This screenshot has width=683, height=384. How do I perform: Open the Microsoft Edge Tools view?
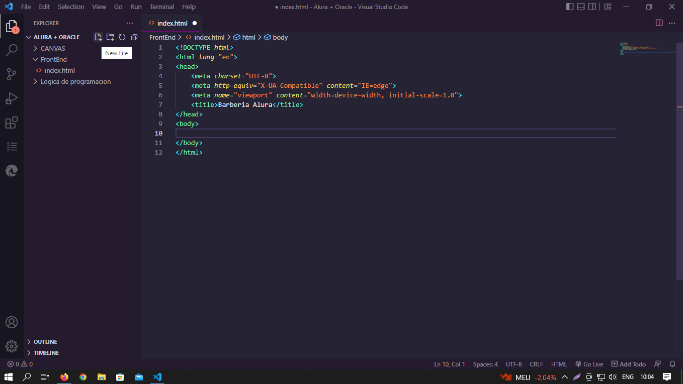pyautogui.click(x=12, y=171)
